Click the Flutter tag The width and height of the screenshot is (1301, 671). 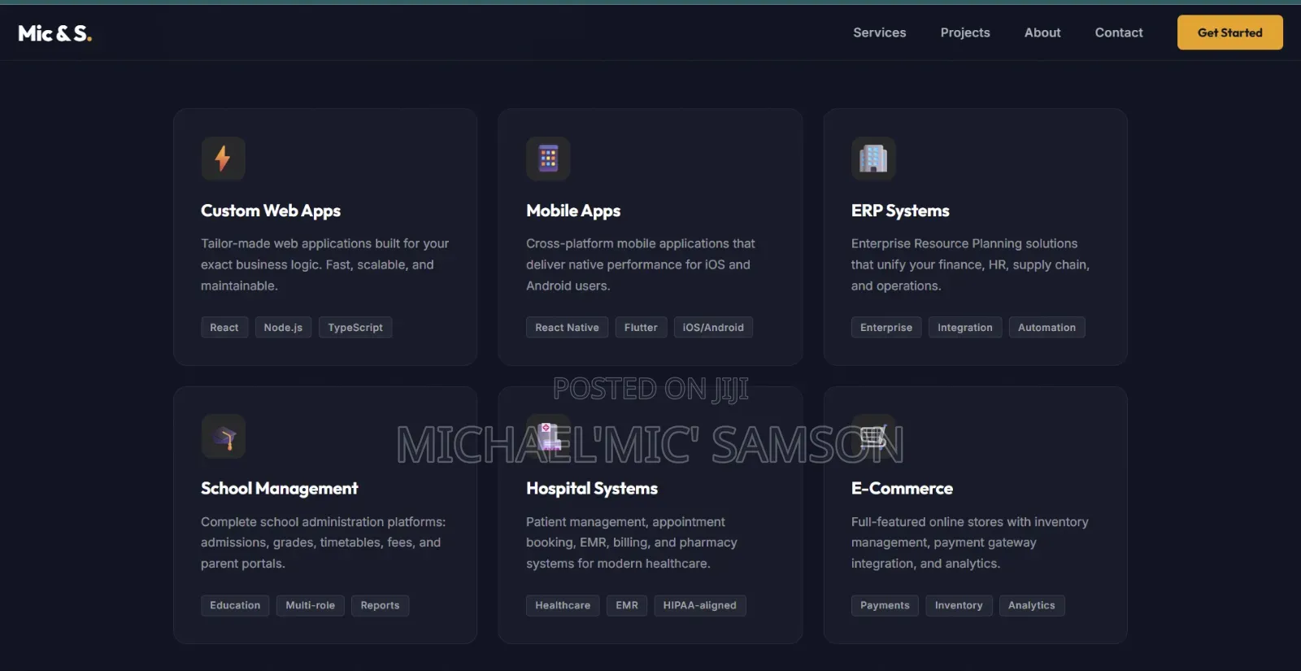click(x=641, y=328)
